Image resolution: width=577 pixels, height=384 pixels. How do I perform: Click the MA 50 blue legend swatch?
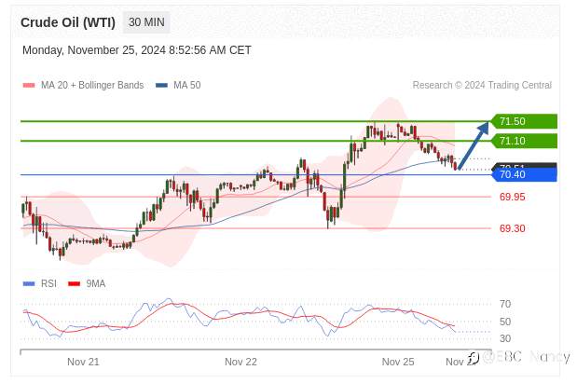pyautogui.click(x=161, y=86)
